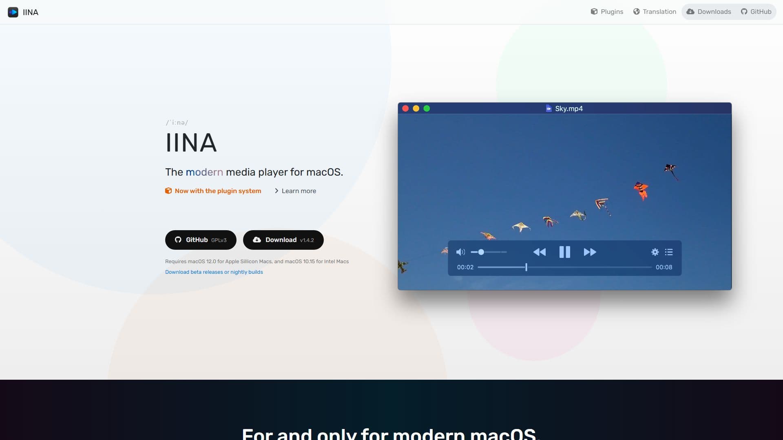Open GitHub link in the header
Viewport: 783px width, 440px height.
(x=756, y=12)
